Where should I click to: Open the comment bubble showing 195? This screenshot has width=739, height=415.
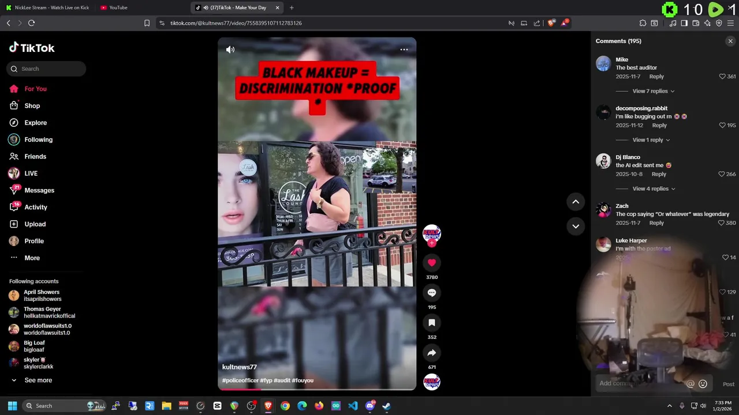point(431,293)
